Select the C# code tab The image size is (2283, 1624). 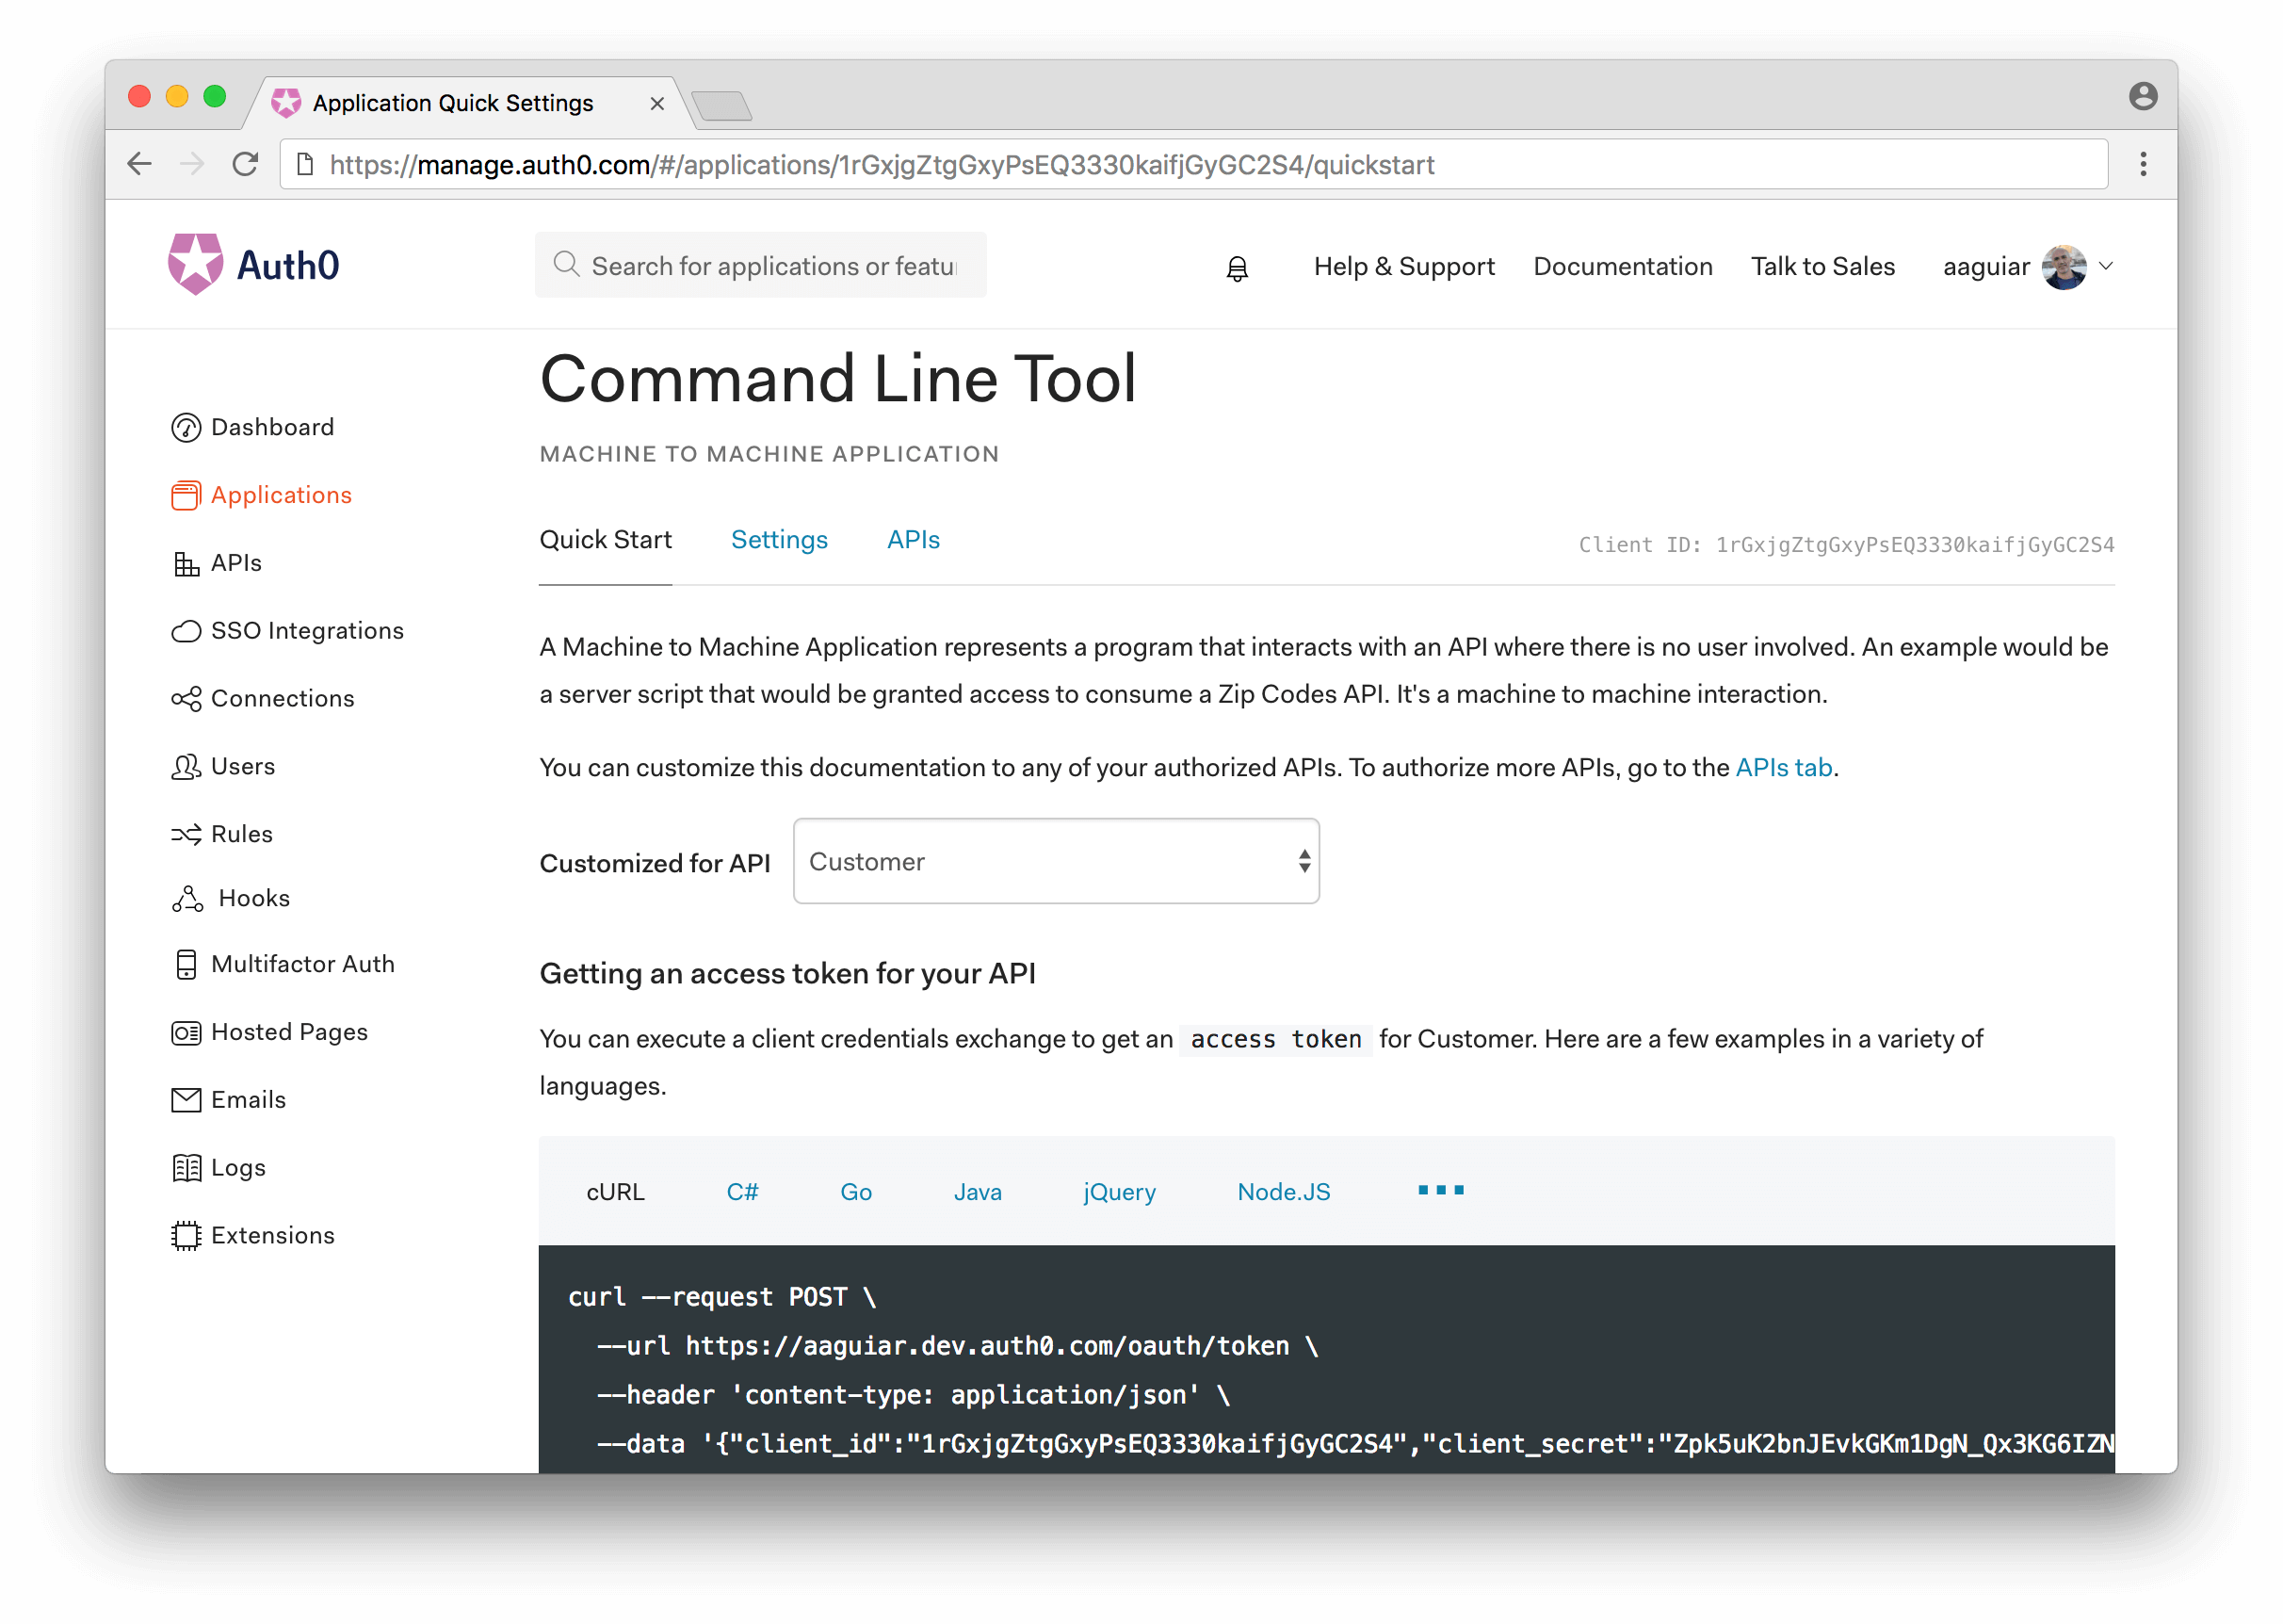point(743,1192)
